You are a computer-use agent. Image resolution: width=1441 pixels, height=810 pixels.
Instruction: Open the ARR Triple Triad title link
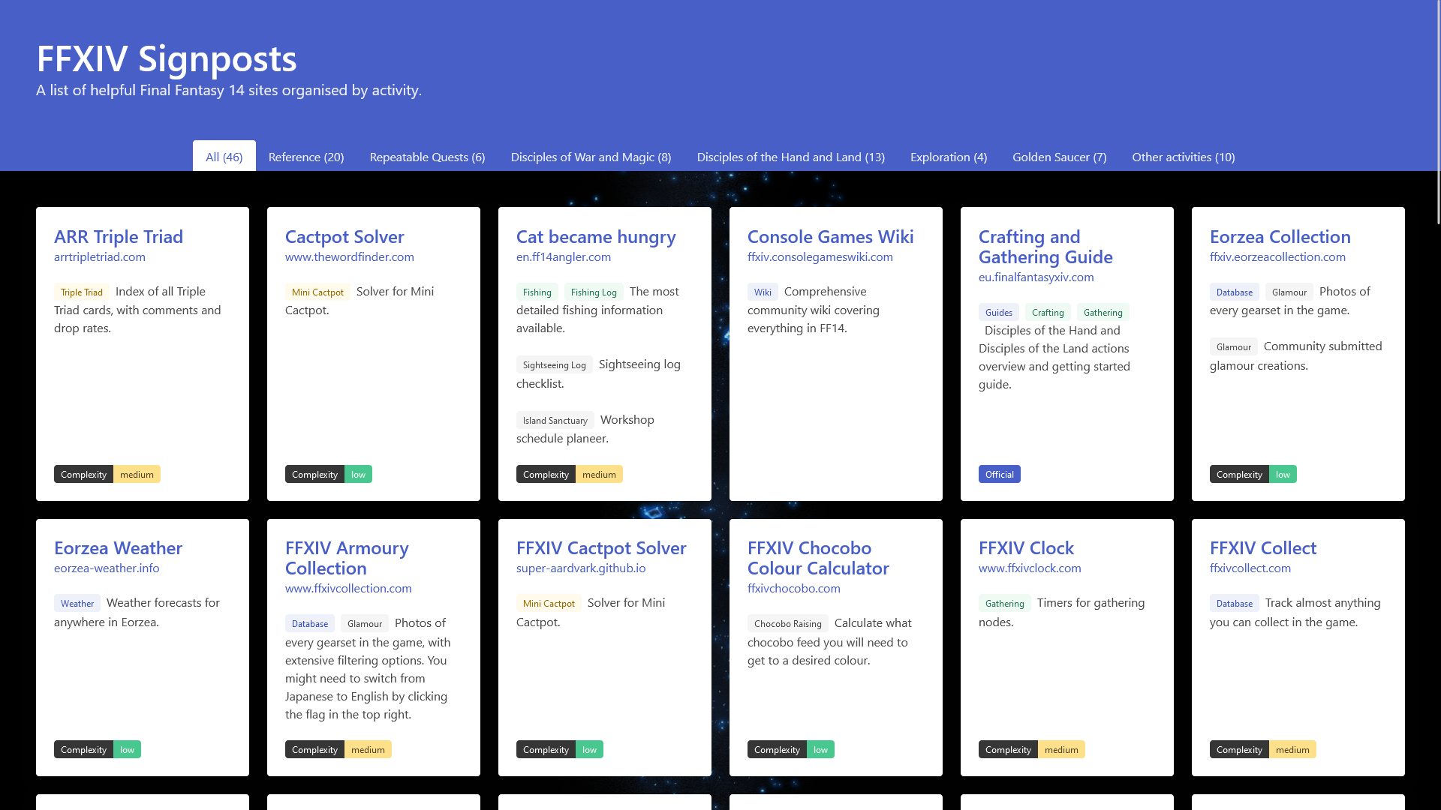pyautogui.click(x=119, y=236)
